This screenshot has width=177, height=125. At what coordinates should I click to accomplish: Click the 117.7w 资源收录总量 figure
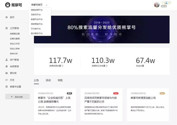pyautogui.click(x=60, y=60)
